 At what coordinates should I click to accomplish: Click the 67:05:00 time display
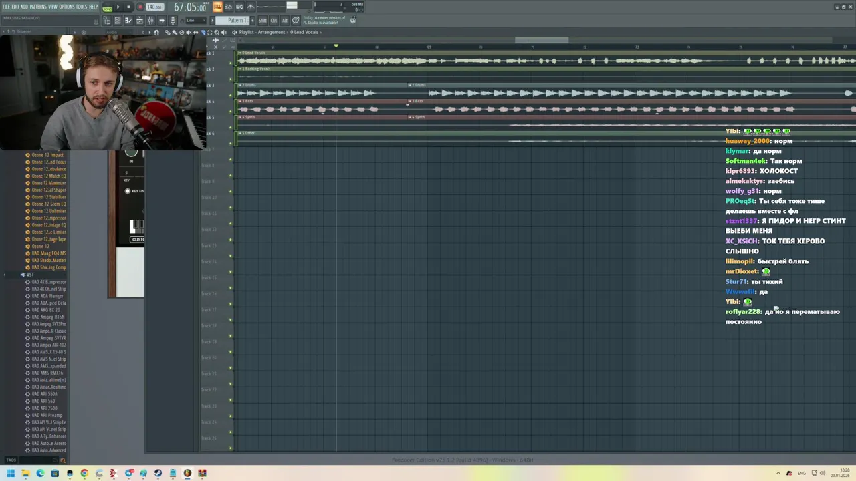pyautogui.click(x=190, y=7)
